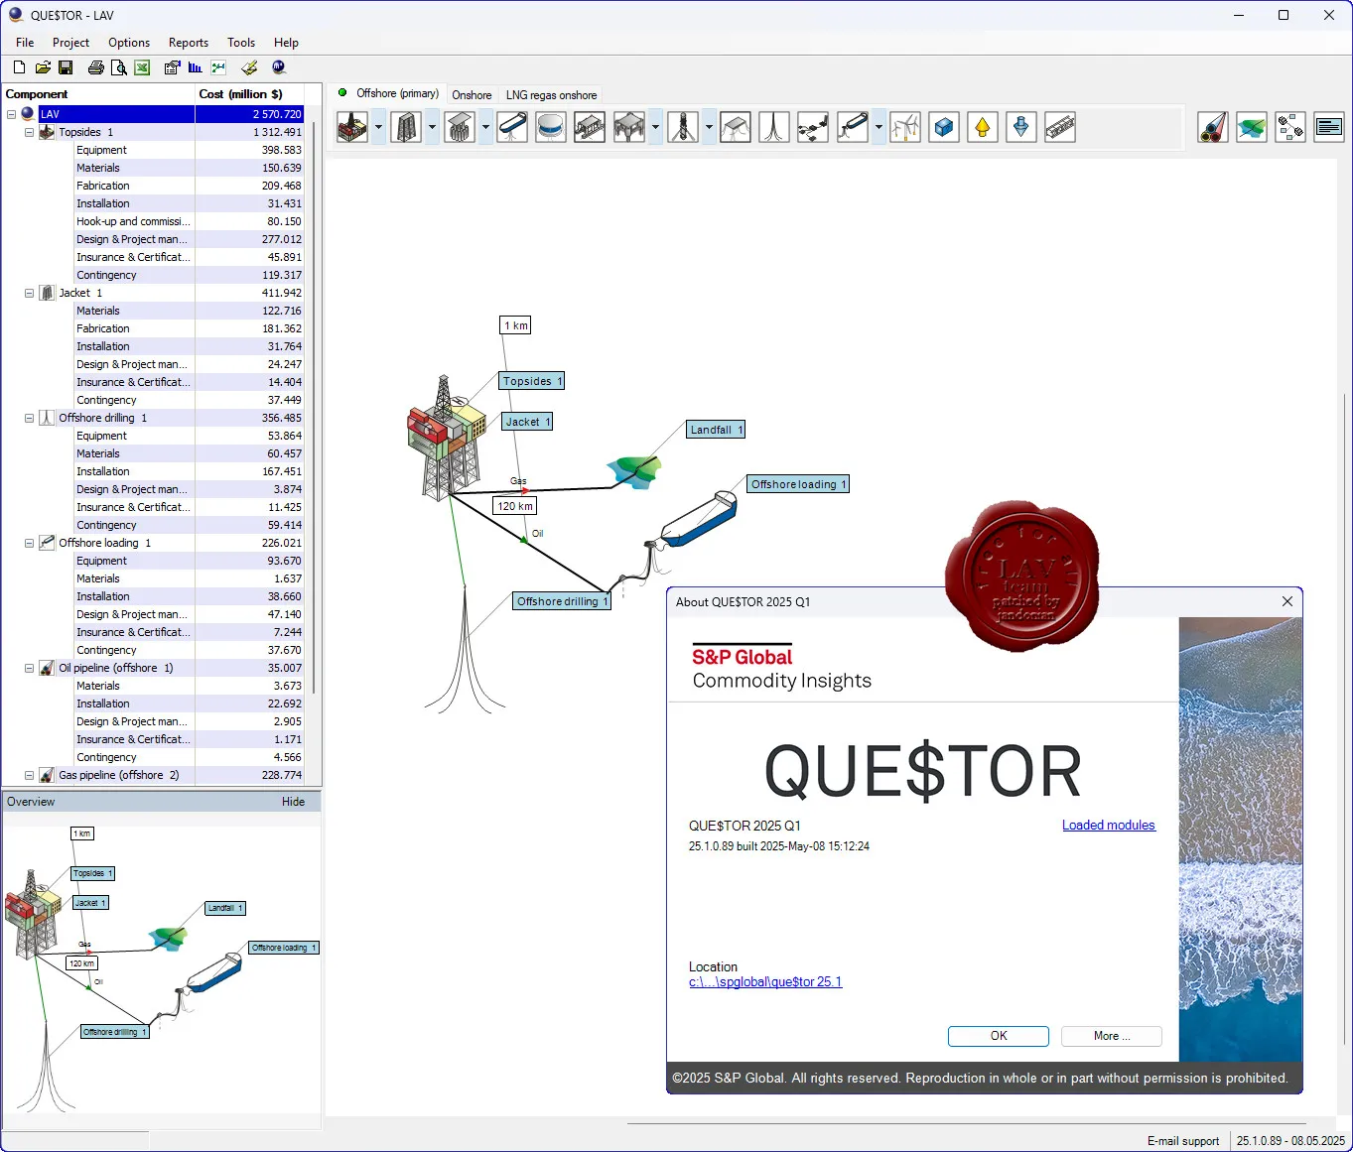
Task: Save the project with the floppy disk icon
Action: (66, 67)
